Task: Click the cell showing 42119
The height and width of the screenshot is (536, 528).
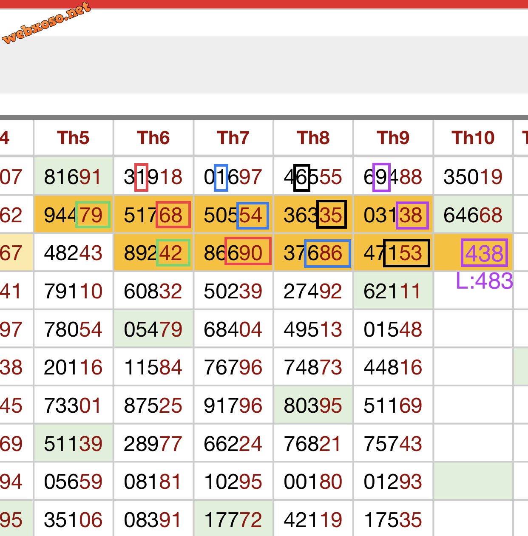Action: coord(313,519)
